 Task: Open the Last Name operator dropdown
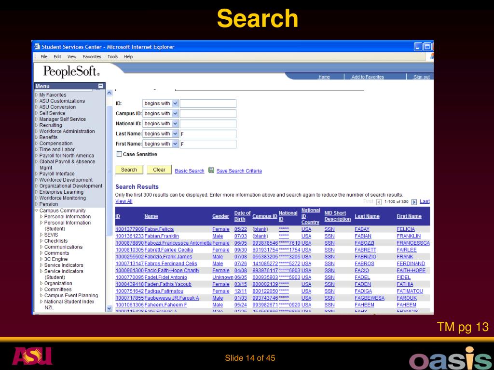(175, 133)
